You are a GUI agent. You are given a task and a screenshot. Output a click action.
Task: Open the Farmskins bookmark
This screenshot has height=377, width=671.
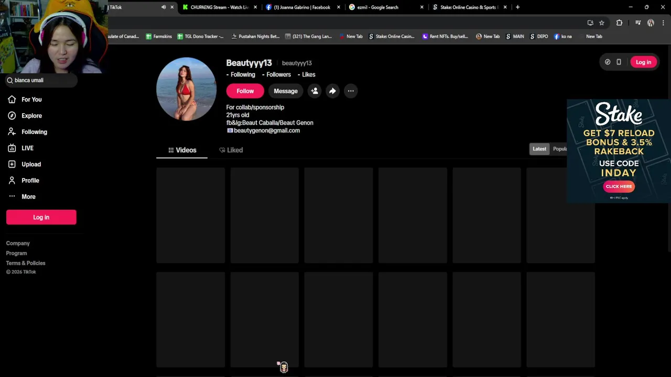tap(159, 37)
